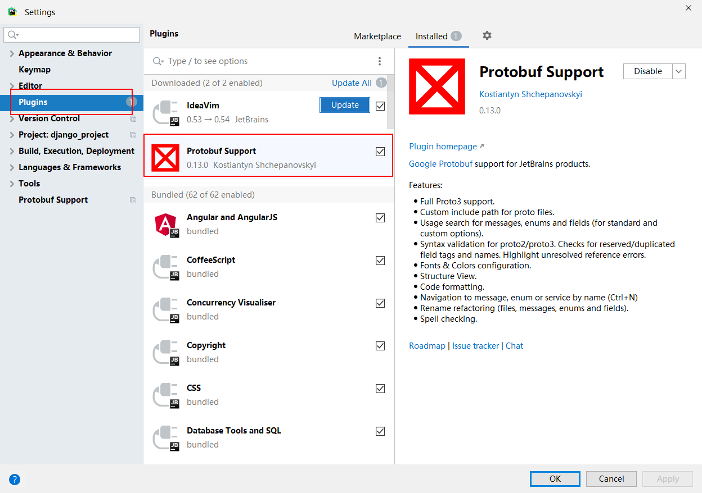Click the project-level icon next to the Protobuf Support setting

(133, 200)
